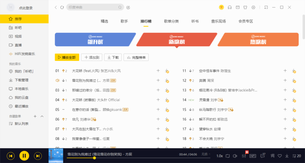Download 奔腾 周深 with its download icon
Image resolution: width=305 pixels, height=163 pixels.
point(294,81)
